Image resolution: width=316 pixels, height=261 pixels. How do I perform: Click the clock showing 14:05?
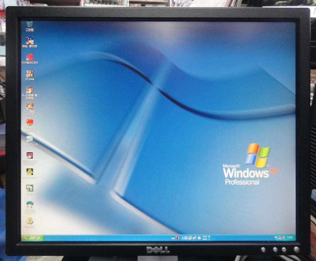(290, 237)
